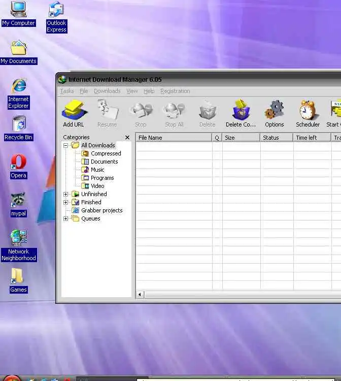
Task: Open the Options gear icon
Action: [274, 114]
